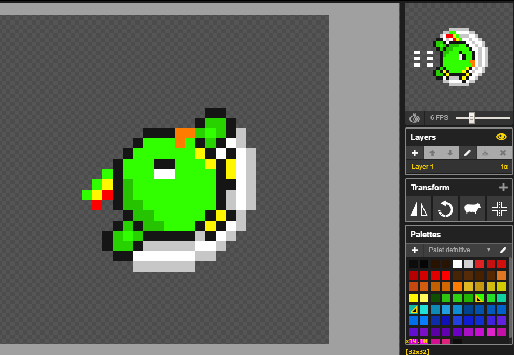Click the white eye of the bird on canvas

tap(164, 174)
